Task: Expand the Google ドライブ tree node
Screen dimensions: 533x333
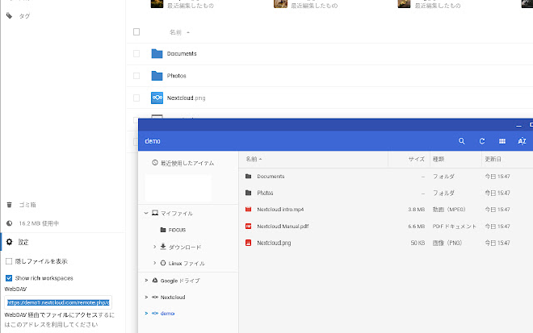Action: click(145, 280)
